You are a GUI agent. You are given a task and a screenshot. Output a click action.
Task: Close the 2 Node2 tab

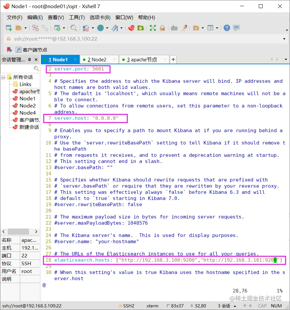coord(114,59)
